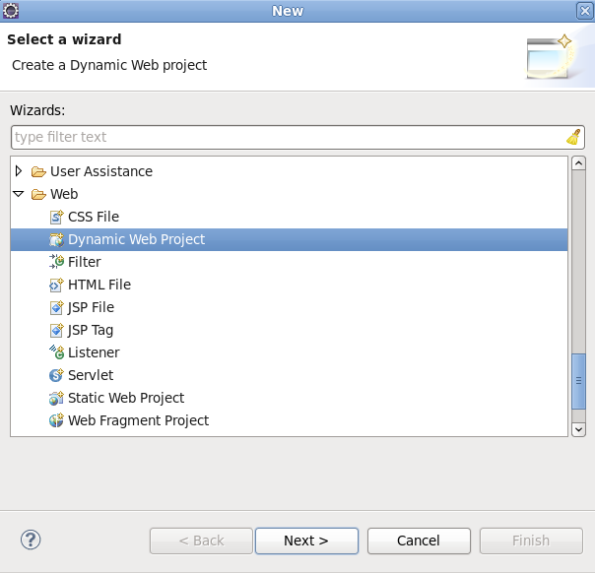595x573 pixels.
Task: Click the disabled Finish button
Action: click(531, 541)
